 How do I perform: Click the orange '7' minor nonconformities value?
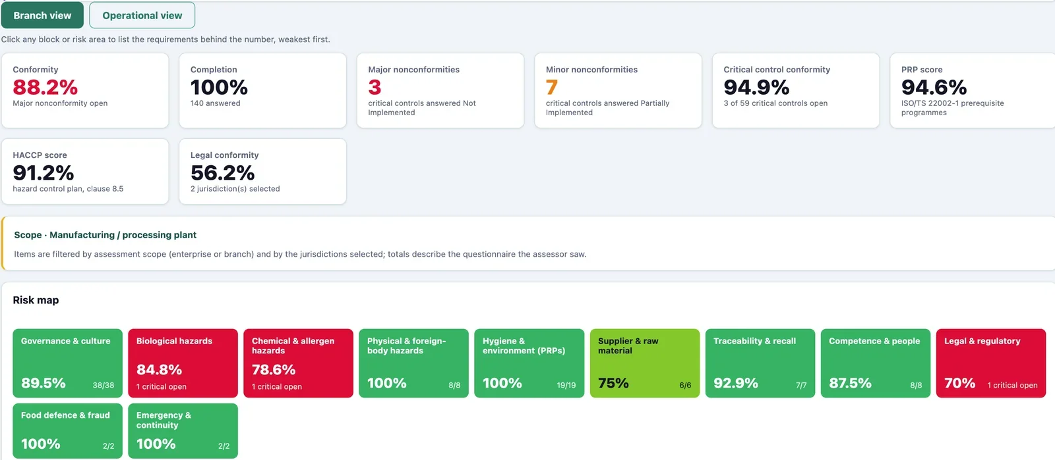[552, 87]
